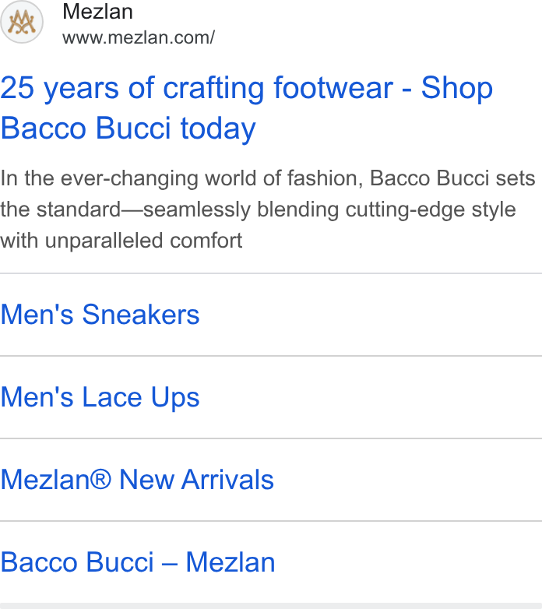Click the ® symbol in Mezlan® New Arrivals
Image resolution: width=542 pixels, height=609 pixels.
[101, 480]
